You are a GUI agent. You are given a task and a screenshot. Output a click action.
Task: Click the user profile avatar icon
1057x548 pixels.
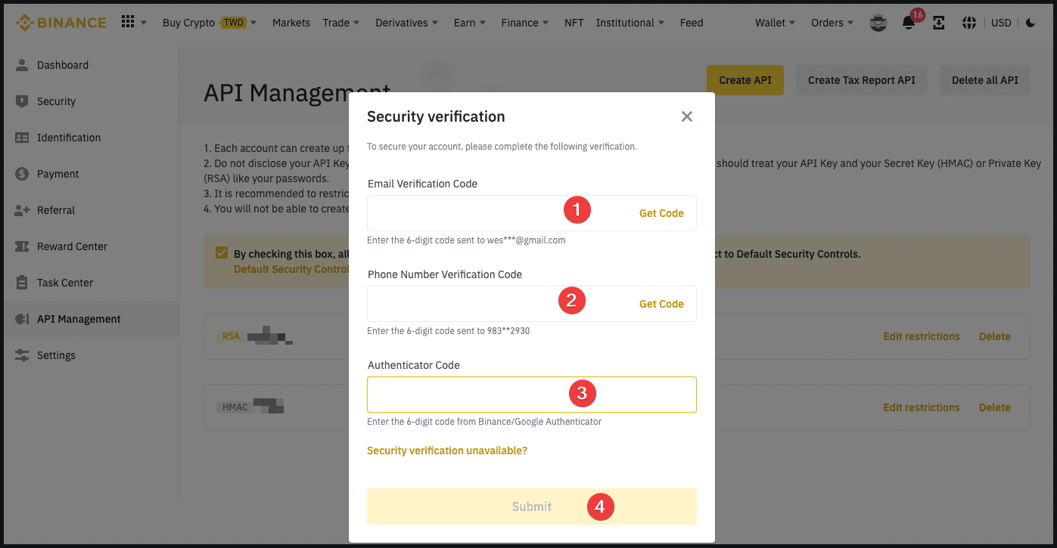coord(878,23)
